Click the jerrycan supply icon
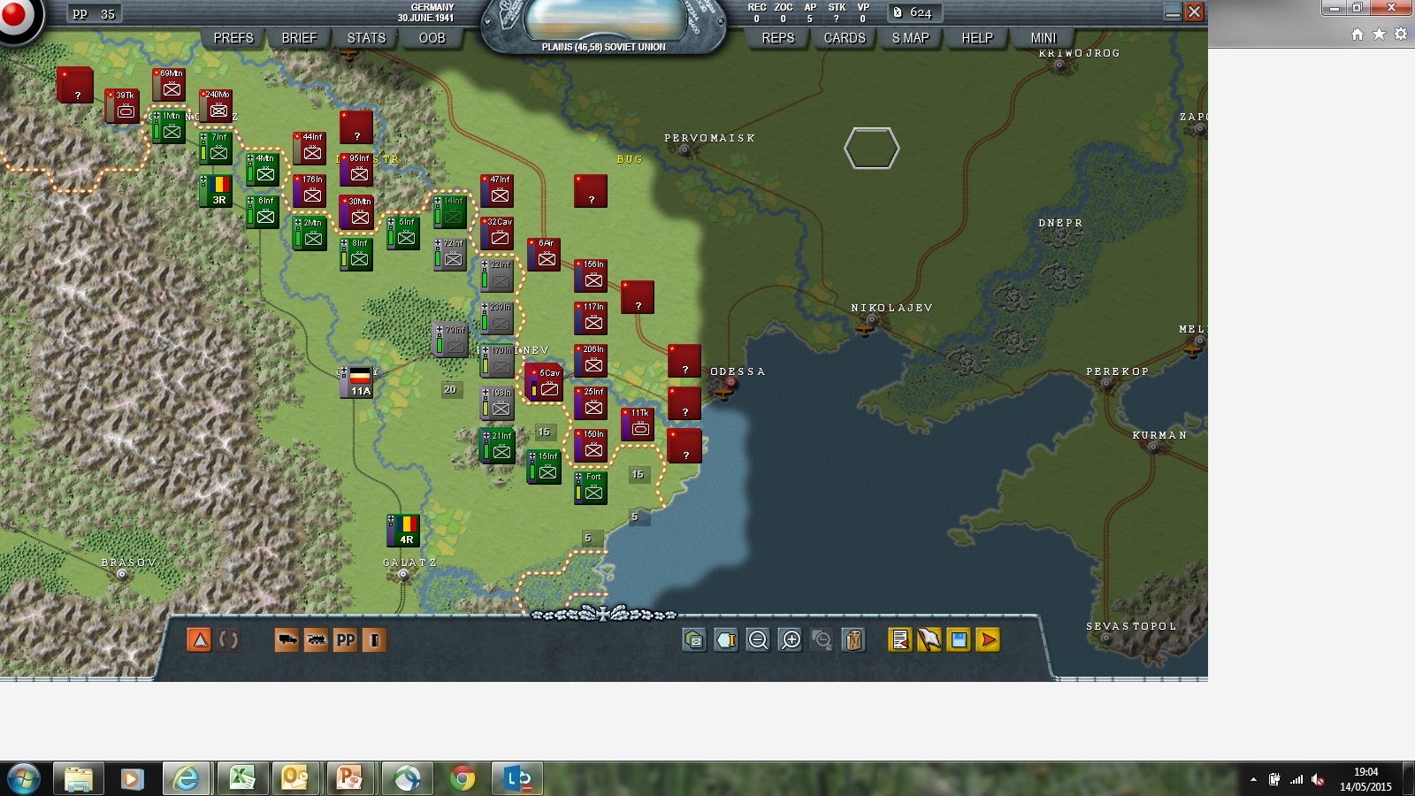This screenshot has height=796, width=1415. (853, 639)
